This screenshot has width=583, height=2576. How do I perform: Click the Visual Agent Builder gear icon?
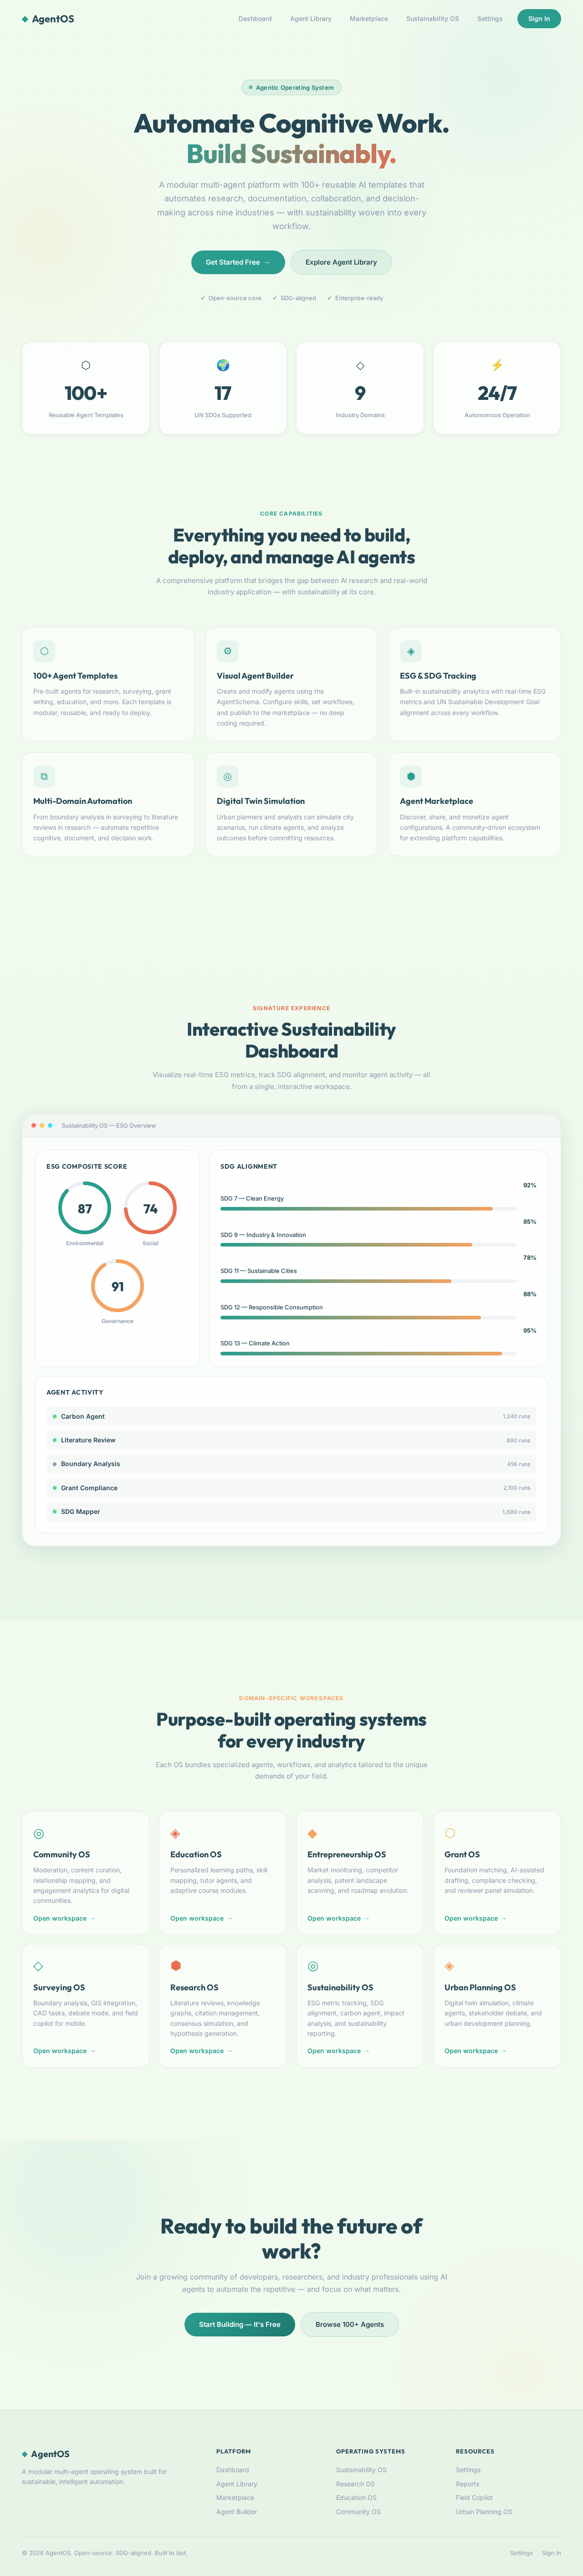(227, 651)
